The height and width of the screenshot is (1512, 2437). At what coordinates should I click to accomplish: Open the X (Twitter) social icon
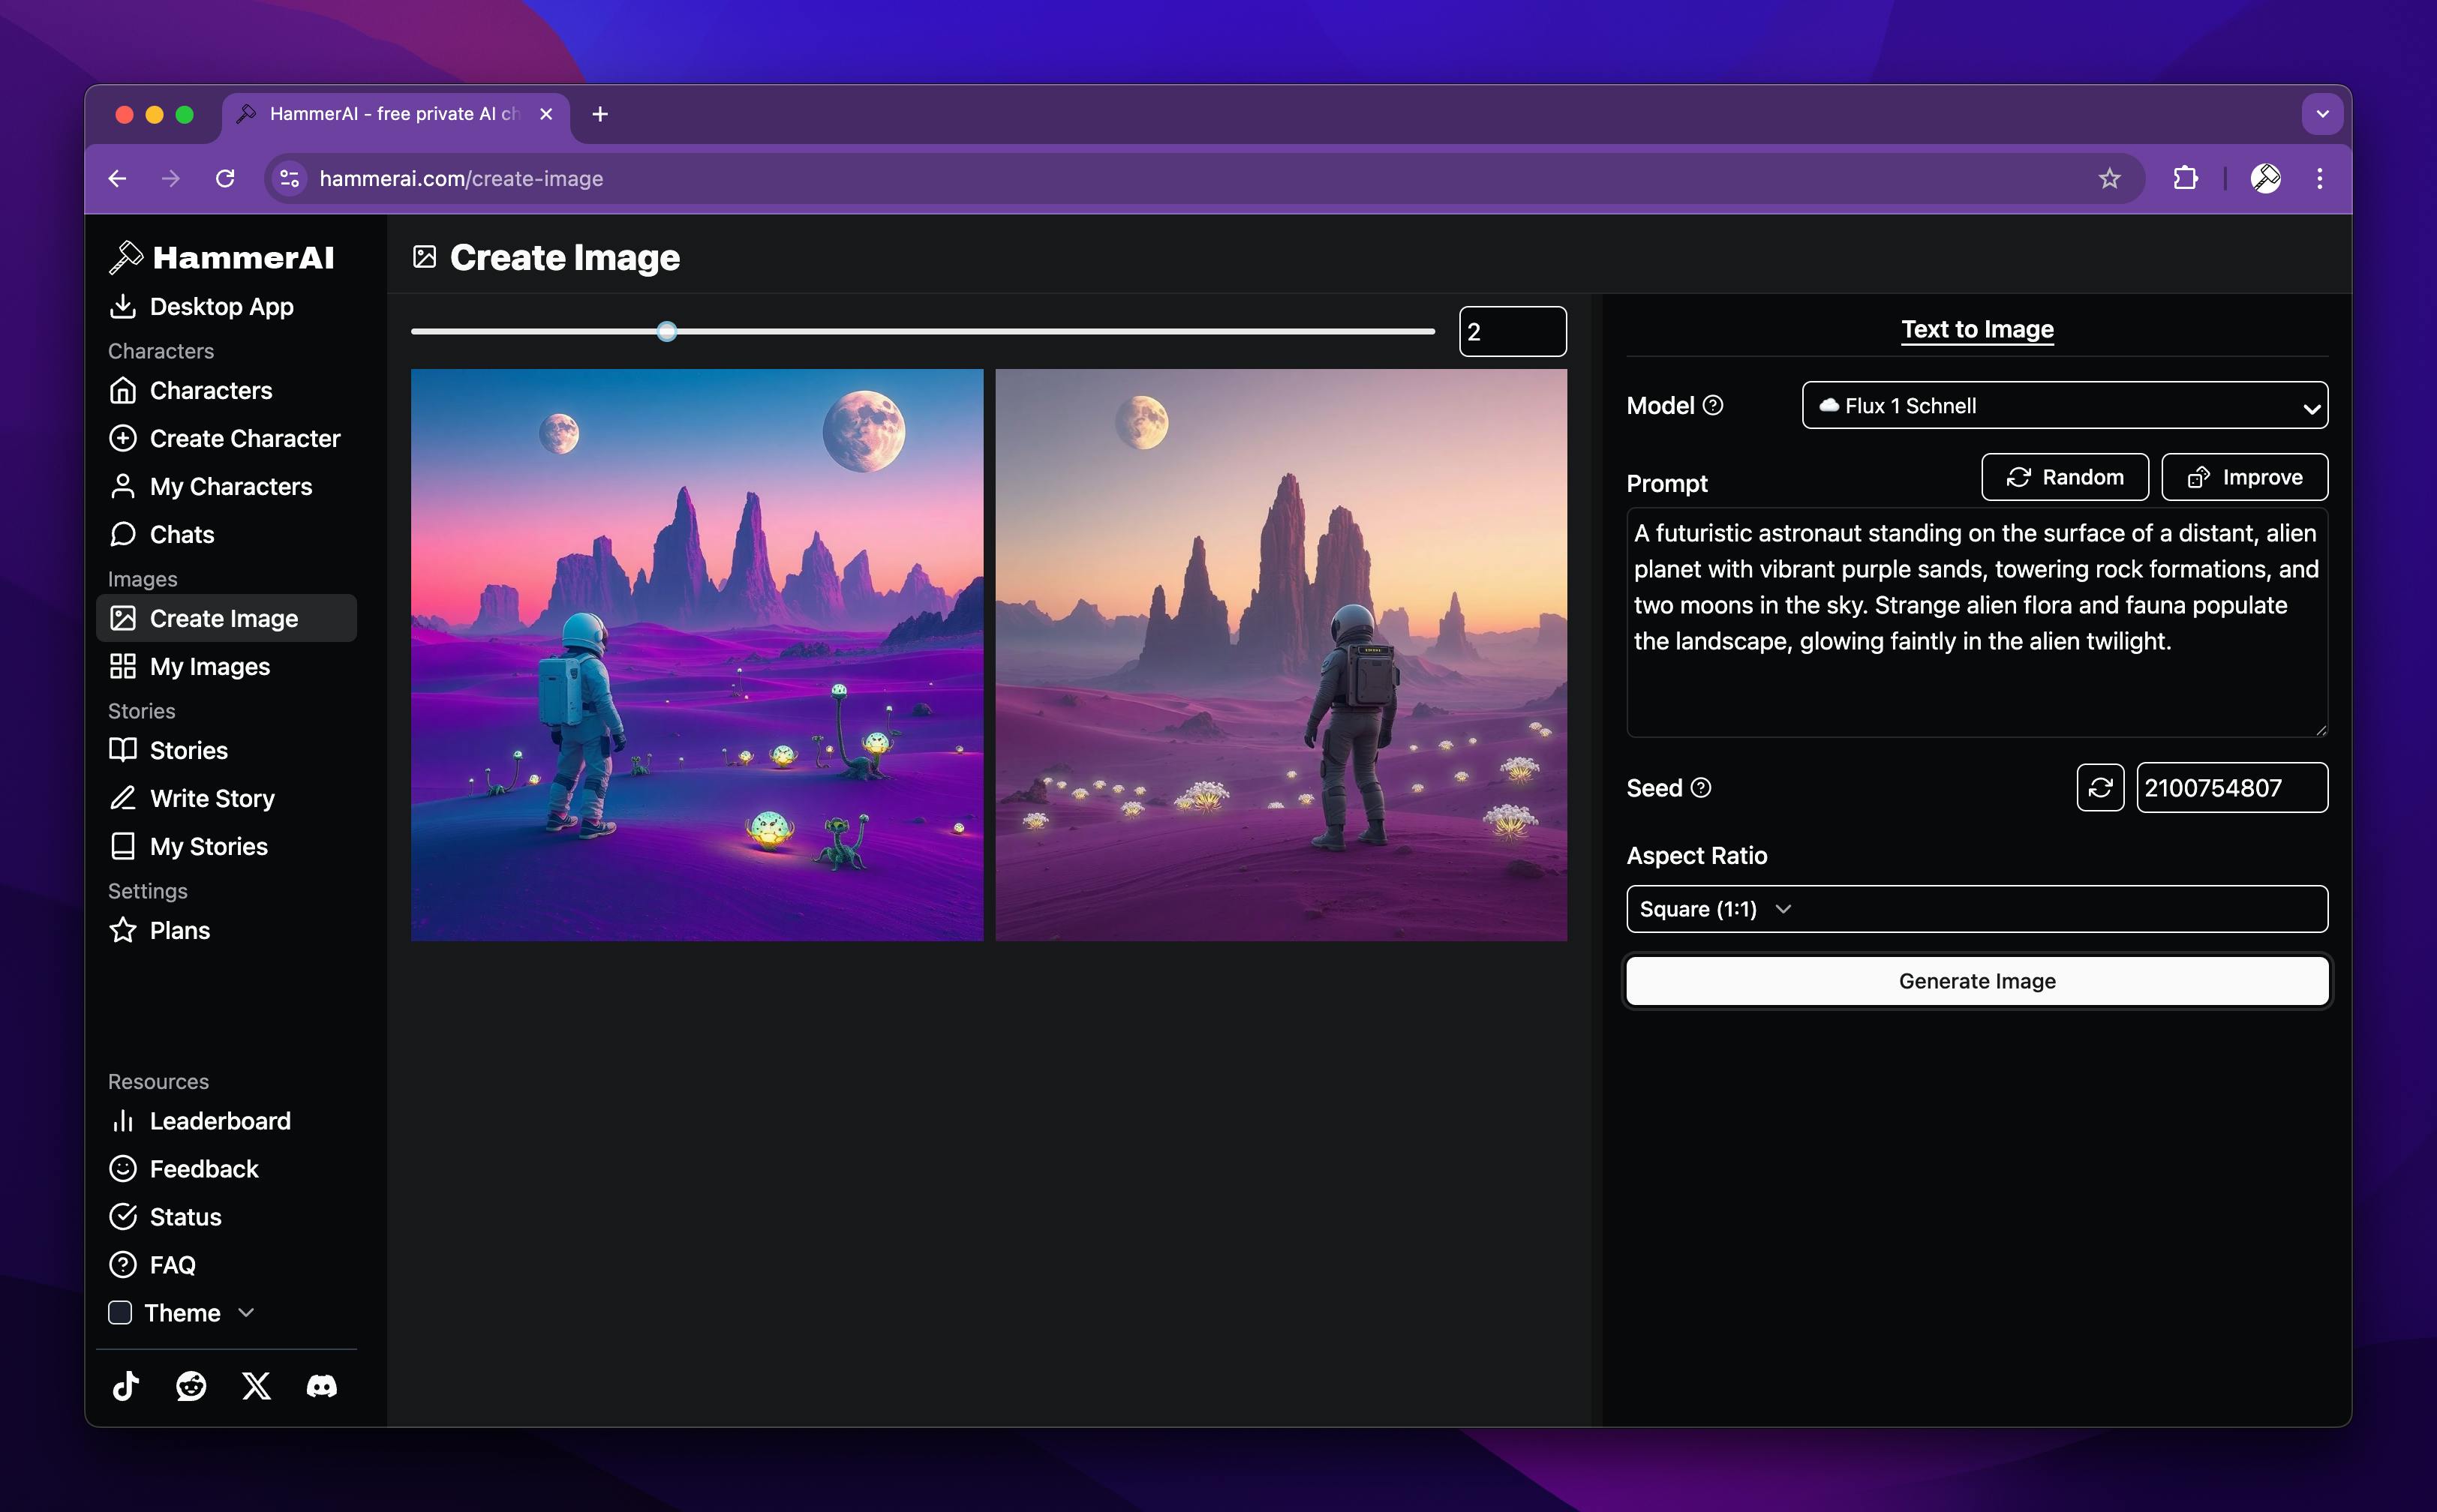pos(256,1386)
